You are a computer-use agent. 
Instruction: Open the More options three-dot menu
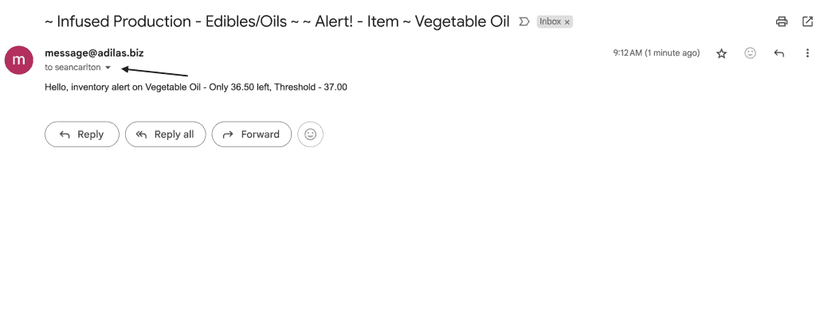click(807, 53)
